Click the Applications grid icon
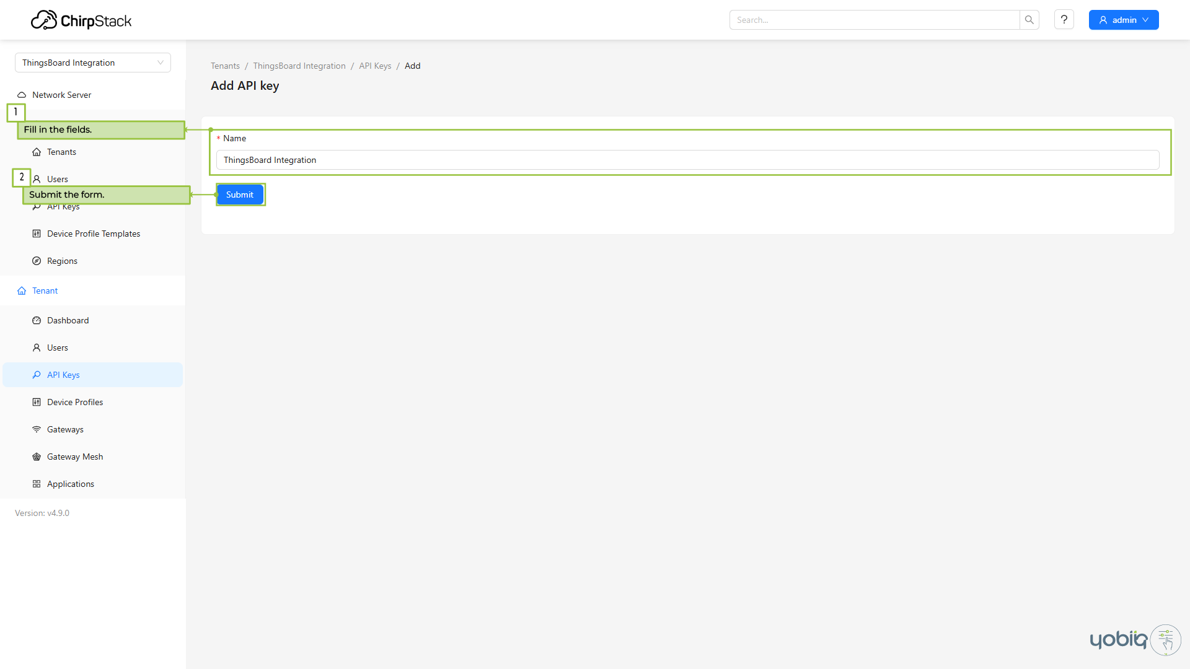 pos(37,484)
